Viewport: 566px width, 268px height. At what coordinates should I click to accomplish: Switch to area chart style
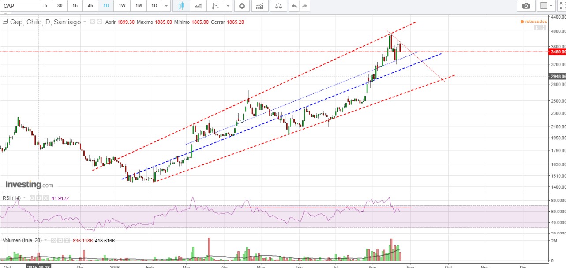click(199, 6)
